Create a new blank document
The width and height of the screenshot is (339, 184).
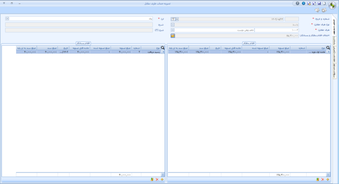tap(324, 3)
